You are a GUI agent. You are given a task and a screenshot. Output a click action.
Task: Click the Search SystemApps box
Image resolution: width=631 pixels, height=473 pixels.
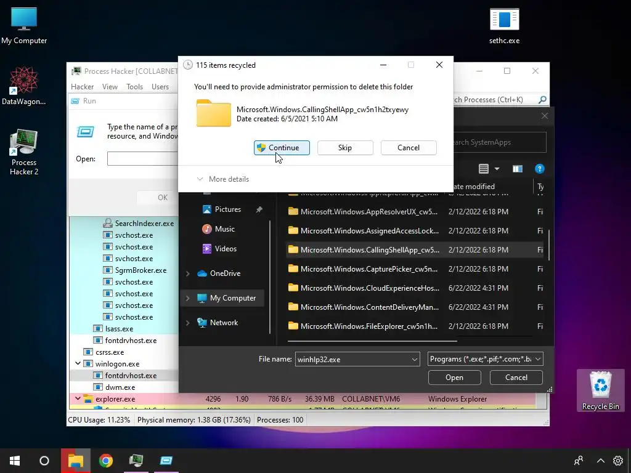499,142
